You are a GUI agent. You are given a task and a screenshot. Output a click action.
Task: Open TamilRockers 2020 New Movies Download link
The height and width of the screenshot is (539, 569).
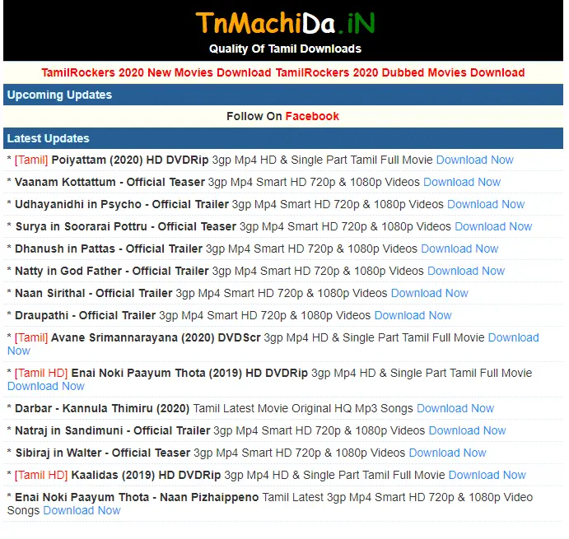click(156, 72)
